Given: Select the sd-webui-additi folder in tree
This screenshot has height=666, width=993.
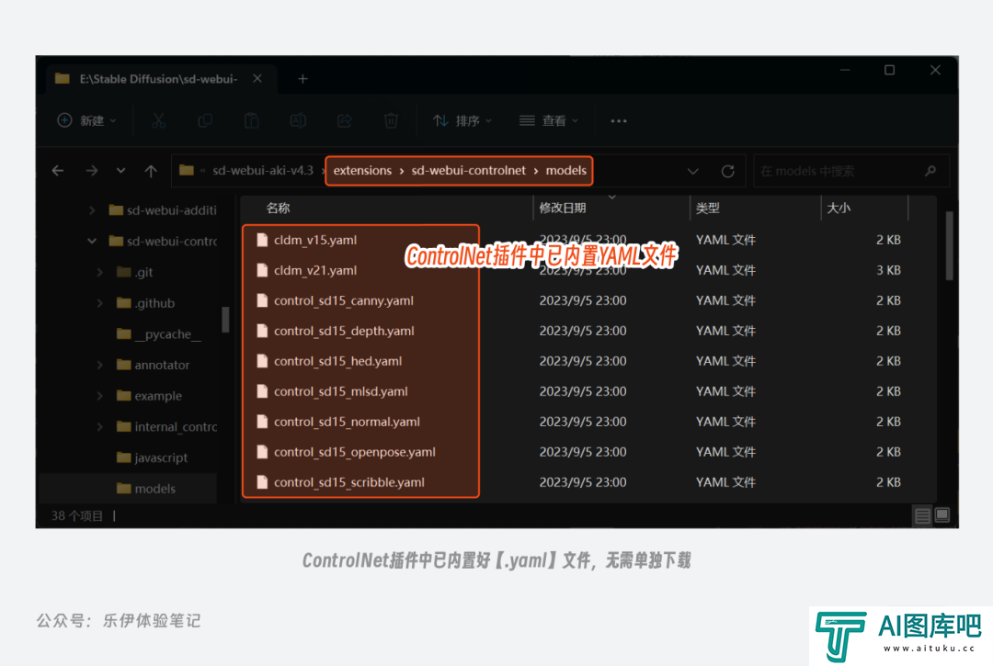Looking at the screenshot, I should coord(163,210).
